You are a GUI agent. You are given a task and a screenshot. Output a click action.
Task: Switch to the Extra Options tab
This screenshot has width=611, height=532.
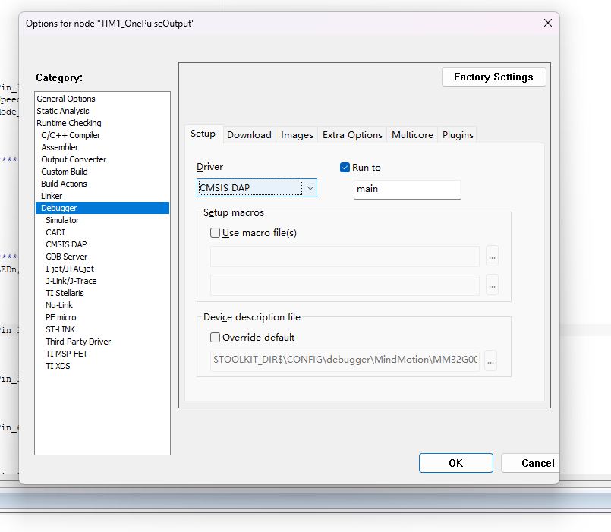pyautogui.click(x=352, y=134)
